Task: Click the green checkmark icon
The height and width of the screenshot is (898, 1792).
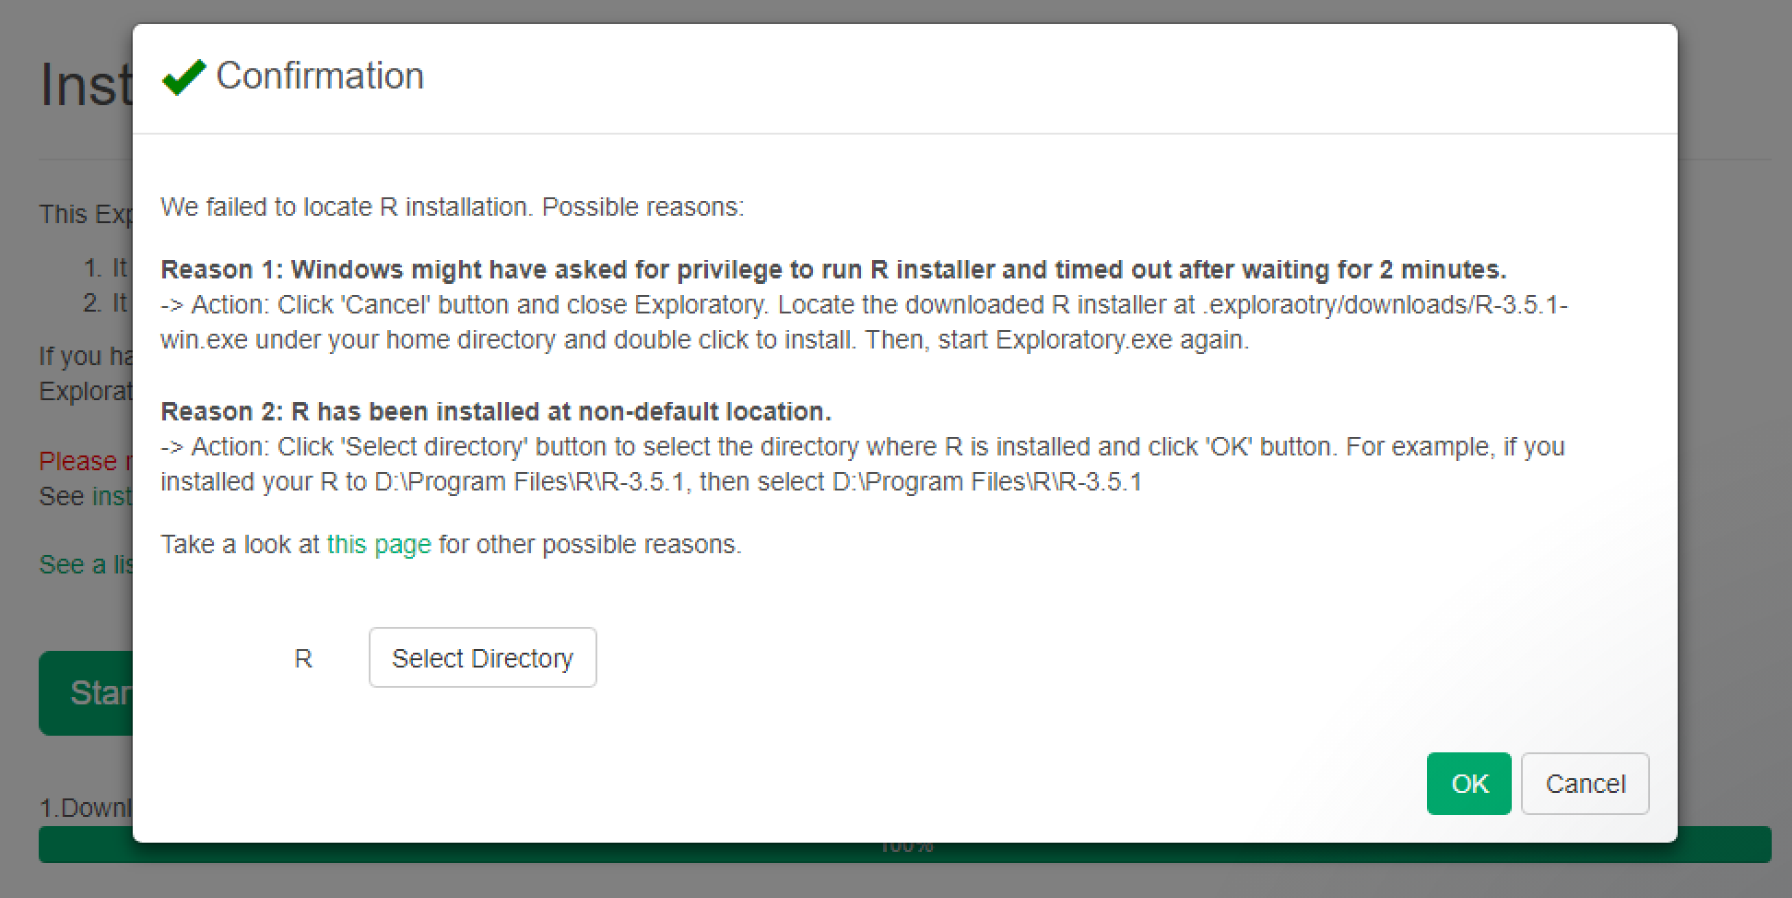Action: 183,77
